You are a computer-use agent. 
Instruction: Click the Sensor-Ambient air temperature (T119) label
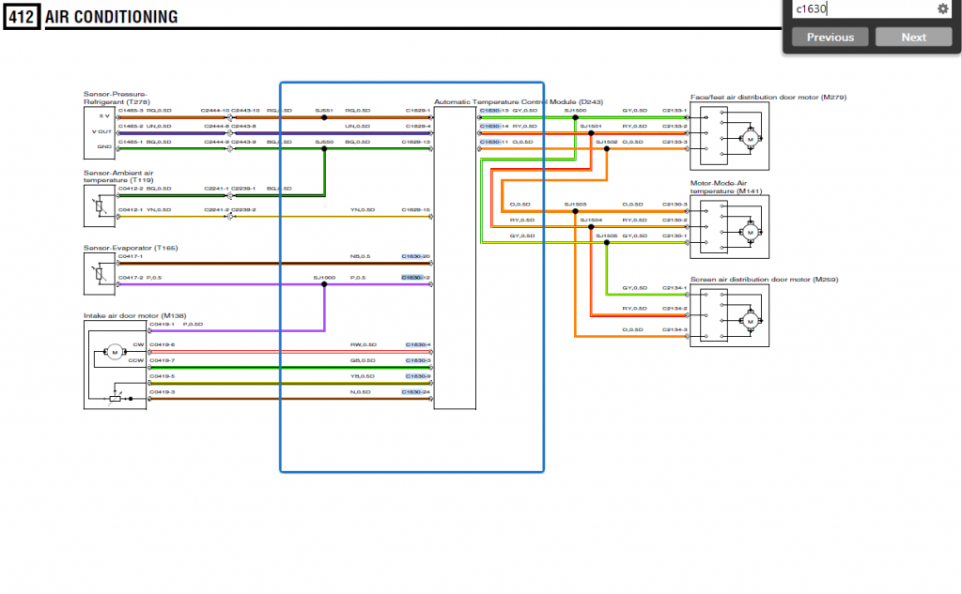tap(118, 176)
